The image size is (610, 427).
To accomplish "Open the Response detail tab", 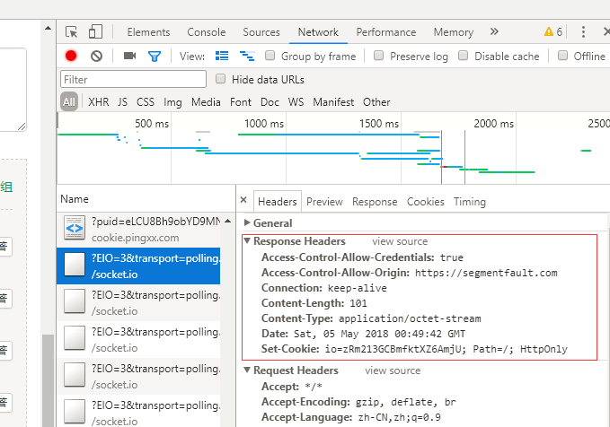I will click(375, 202).
